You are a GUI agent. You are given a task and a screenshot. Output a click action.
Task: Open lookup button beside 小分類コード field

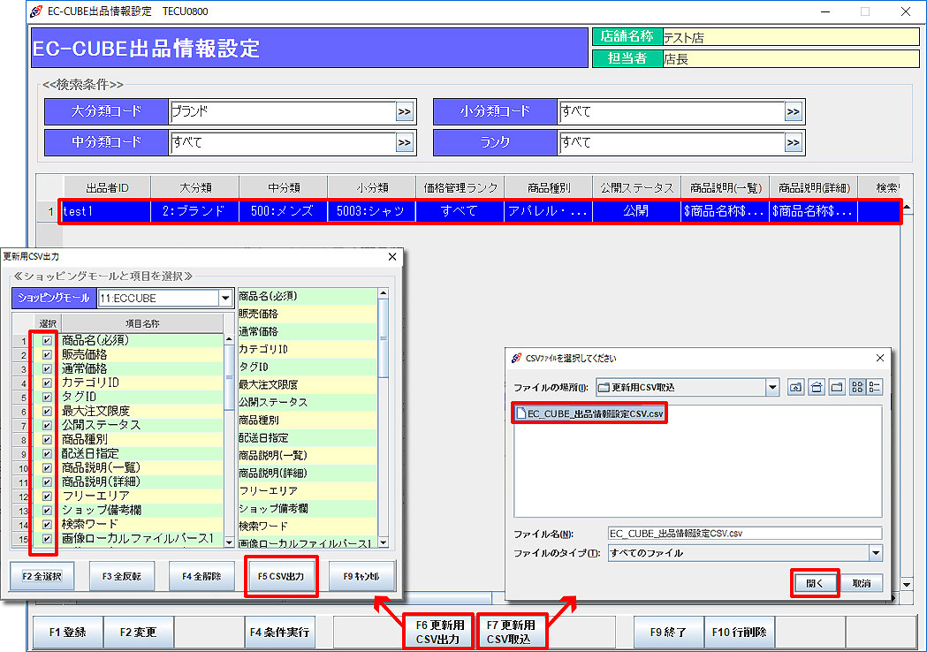794,112
